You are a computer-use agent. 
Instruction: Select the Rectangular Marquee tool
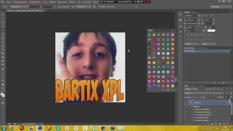(3, 19)
